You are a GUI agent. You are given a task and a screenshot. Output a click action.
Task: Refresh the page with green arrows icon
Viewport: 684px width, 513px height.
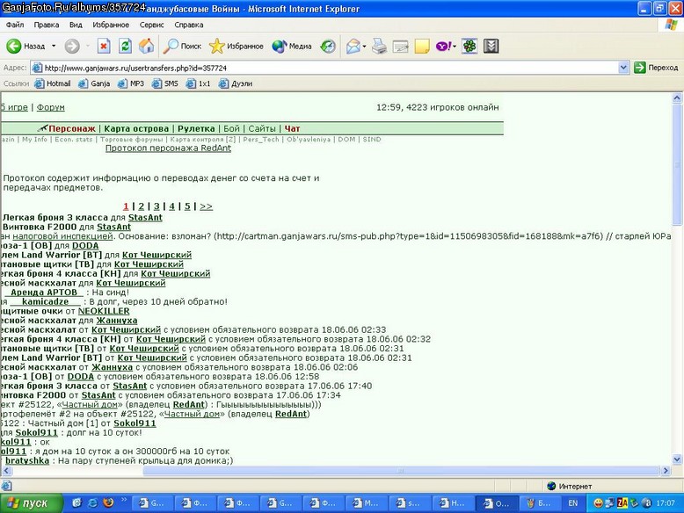click(125, 46)
